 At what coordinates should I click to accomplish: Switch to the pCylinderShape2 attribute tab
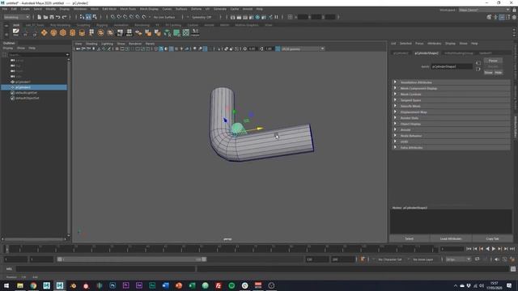click(x=427, y=53)
